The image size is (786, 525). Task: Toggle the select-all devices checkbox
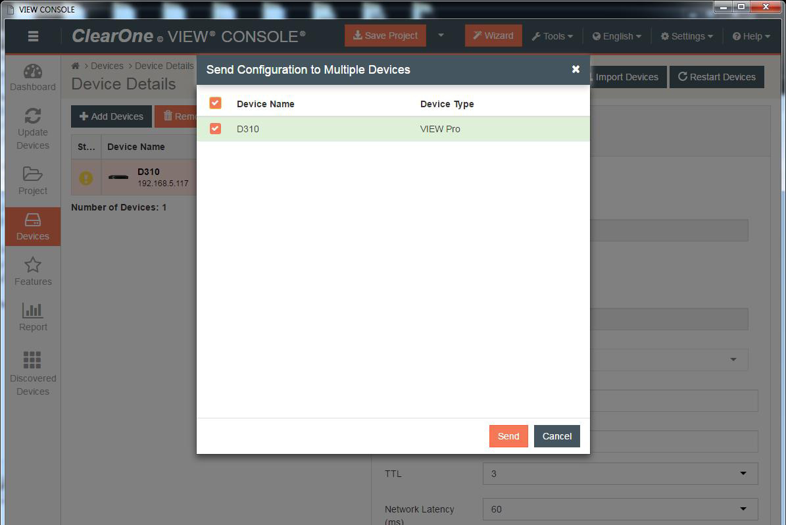[215, 103]
